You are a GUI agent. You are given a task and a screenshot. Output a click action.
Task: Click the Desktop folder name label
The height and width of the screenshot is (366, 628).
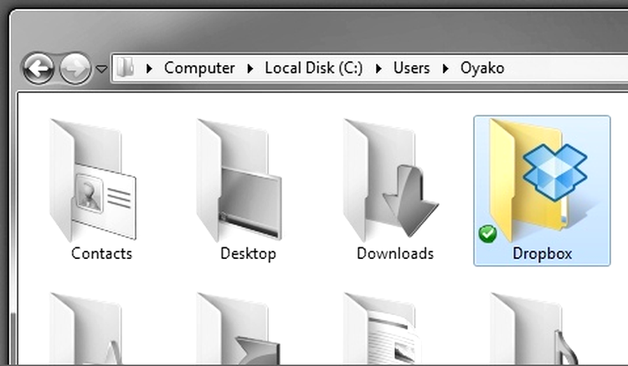point(249,254)
